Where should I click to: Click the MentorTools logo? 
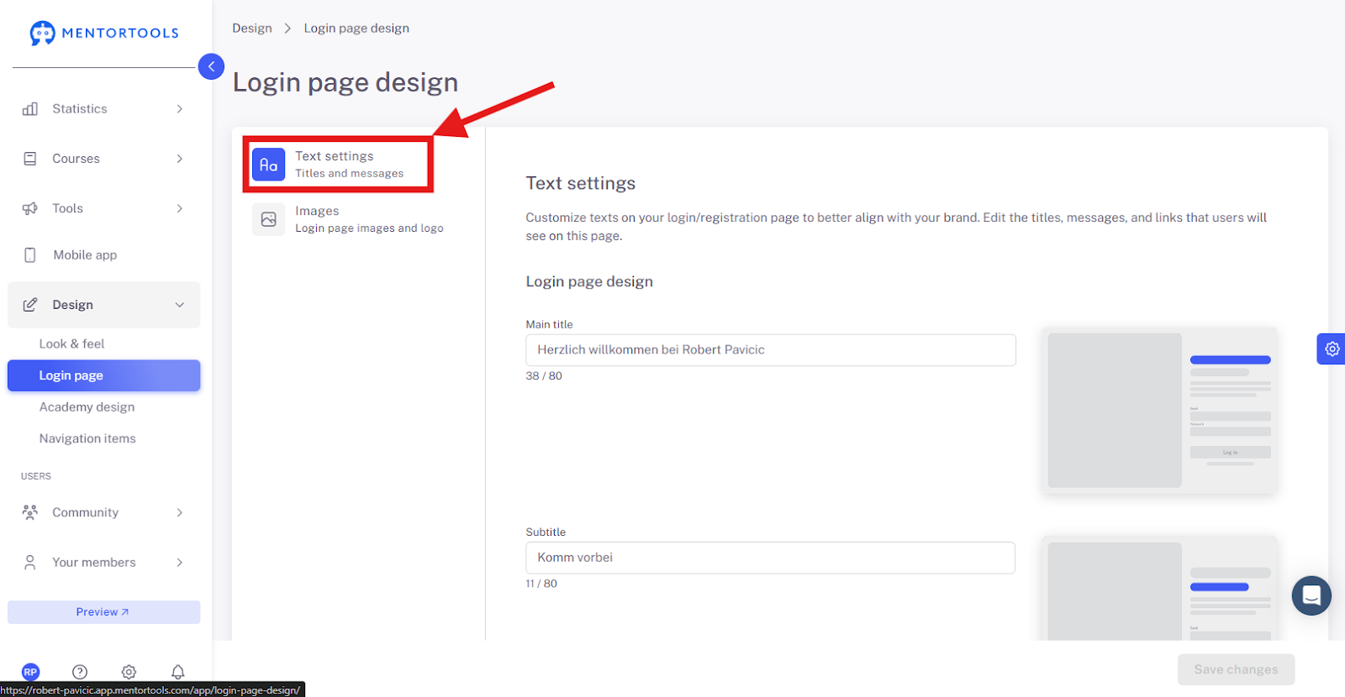click(104, 33)
